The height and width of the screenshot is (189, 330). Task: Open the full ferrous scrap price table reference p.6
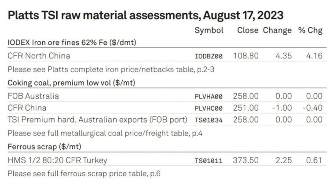click(x=84, y=174)
